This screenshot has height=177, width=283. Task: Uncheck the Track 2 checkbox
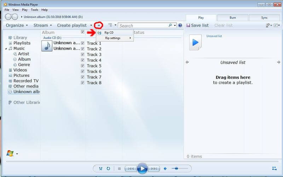pos(82,49)
